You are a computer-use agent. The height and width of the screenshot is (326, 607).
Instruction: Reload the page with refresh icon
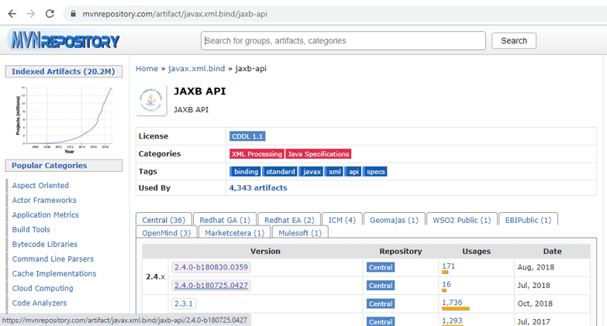(50, 14)
